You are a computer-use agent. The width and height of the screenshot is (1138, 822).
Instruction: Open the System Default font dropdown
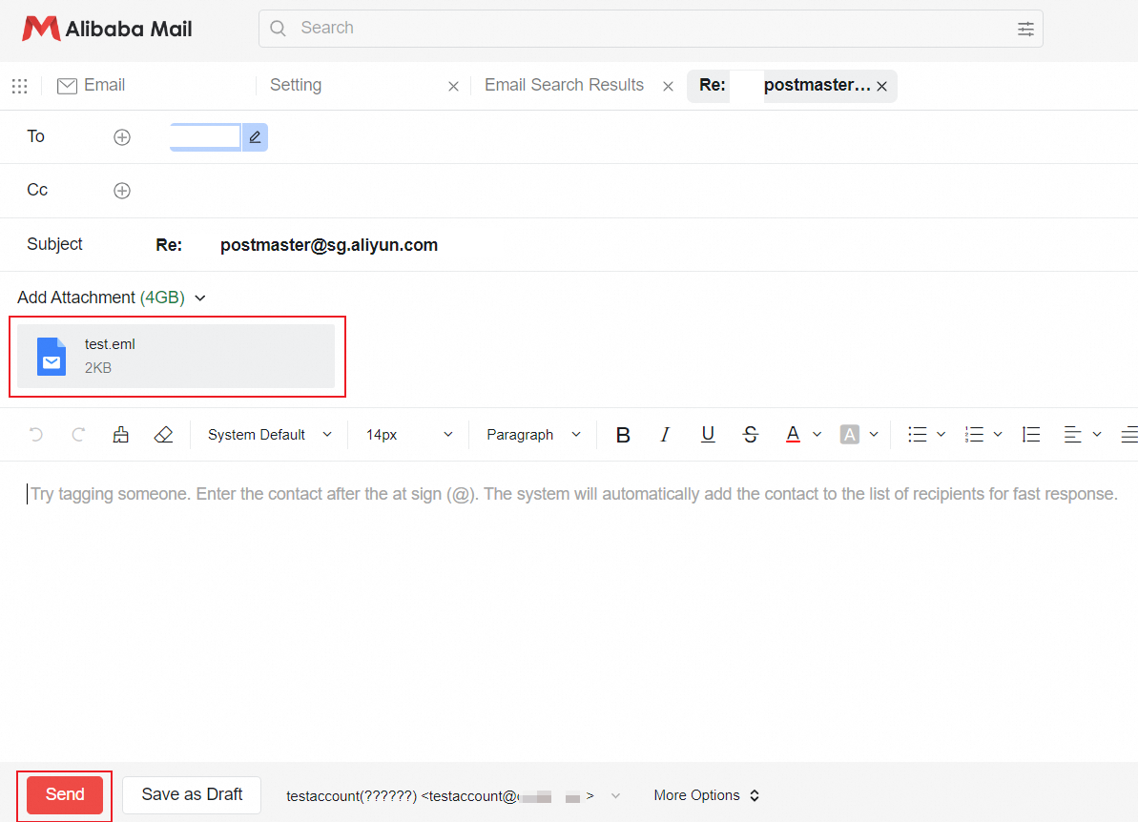coord(269,435)
